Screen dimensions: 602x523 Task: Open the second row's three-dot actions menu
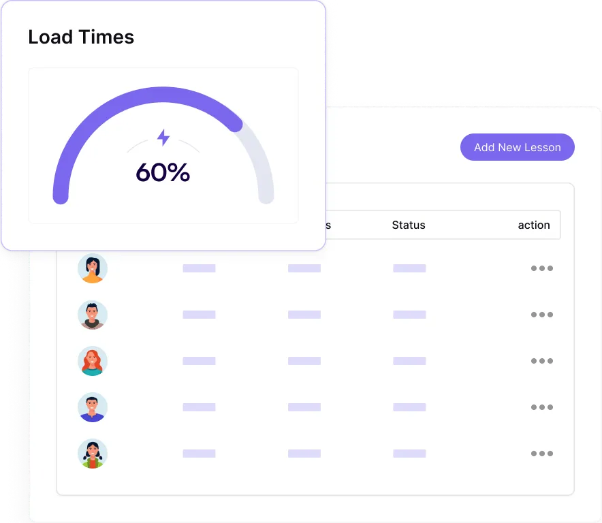[x=541, y=315]
